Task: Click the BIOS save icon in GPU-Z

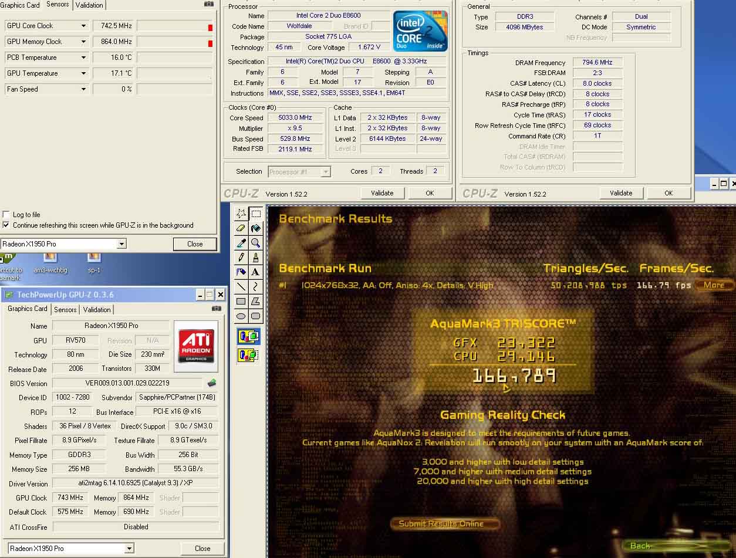Action: (x=212, y=383)
